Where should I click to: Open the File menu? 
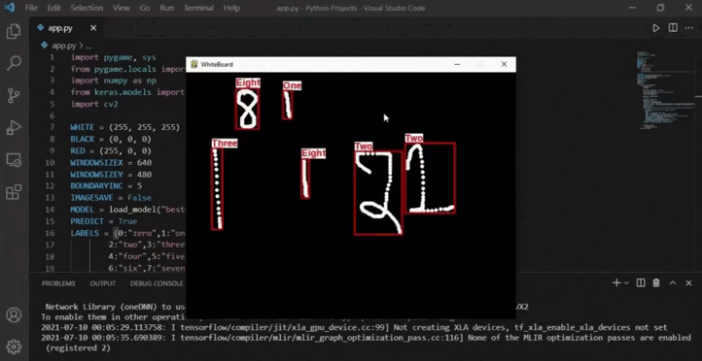31,8
